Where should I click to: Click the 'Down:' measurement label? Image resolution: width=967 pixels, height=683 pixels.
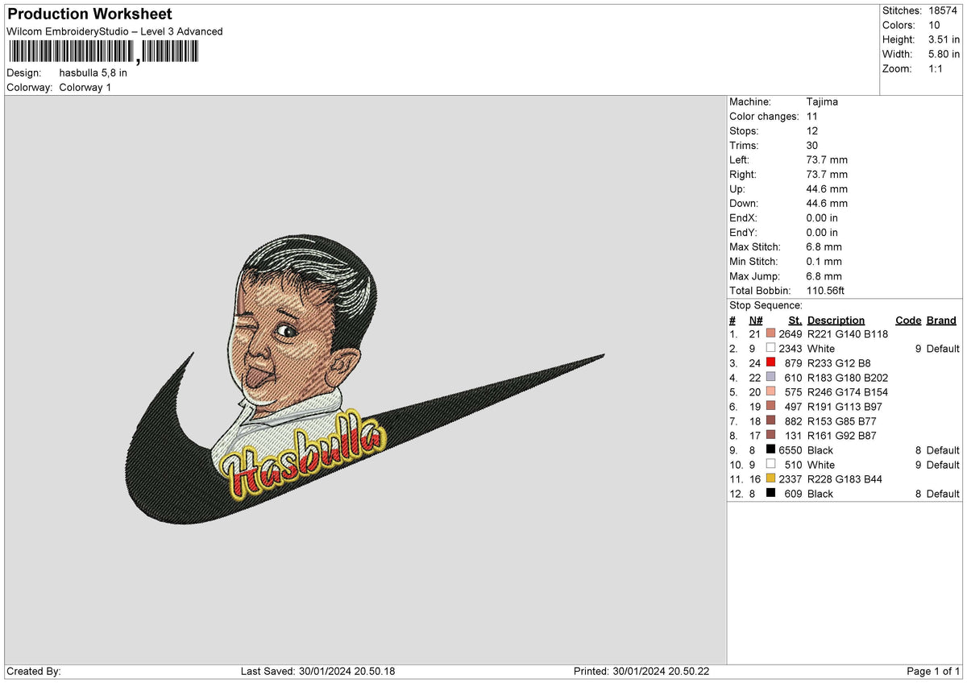[744, 203]
